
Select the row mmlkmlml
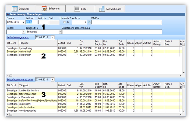tap(94, 104)
